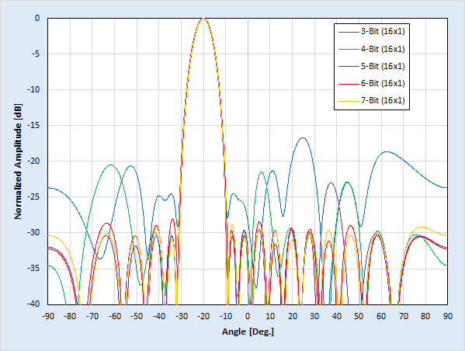Click the x-axis label -30
The image size is (465, 351).
click(181, 316)
